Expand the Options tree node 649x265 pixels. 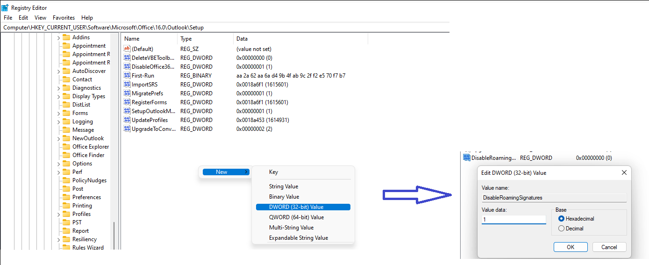point(59,164)
